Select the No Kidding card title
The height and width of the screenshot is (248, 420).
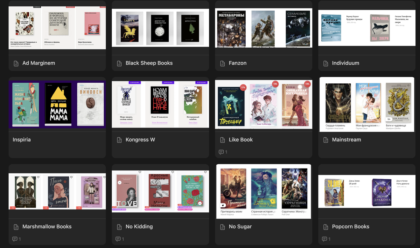pos(139,227)
